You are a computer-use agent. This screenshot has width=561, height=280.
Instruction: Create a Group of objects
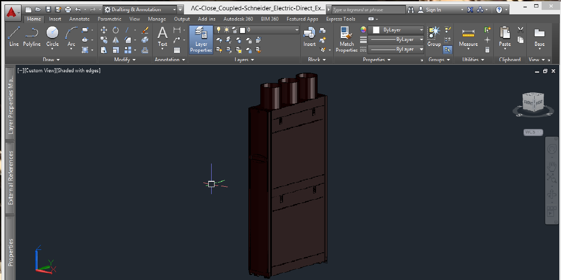click(x=434, y=36)
